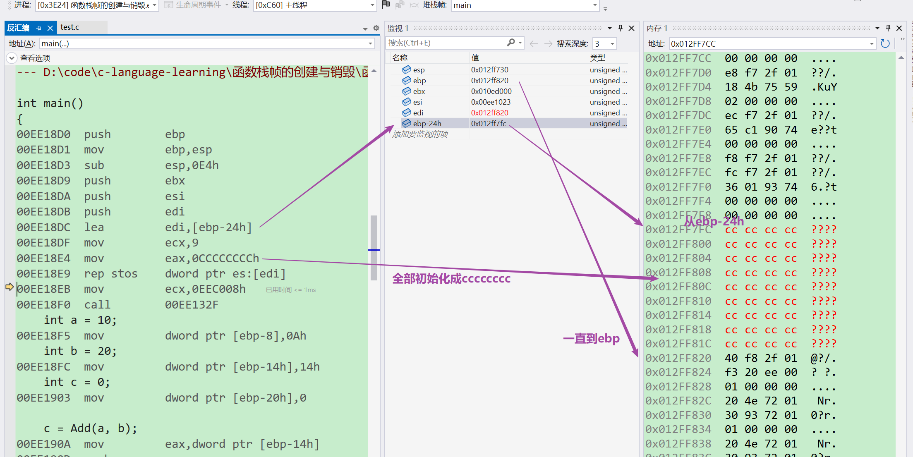Click the memory toolbar overflow chevron

(x=903, y=40)
